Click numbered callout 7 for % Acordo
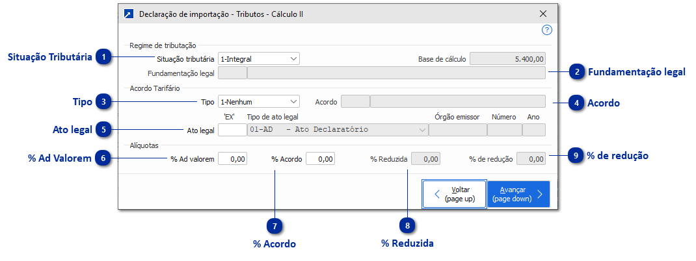 [x=275, y=225]
